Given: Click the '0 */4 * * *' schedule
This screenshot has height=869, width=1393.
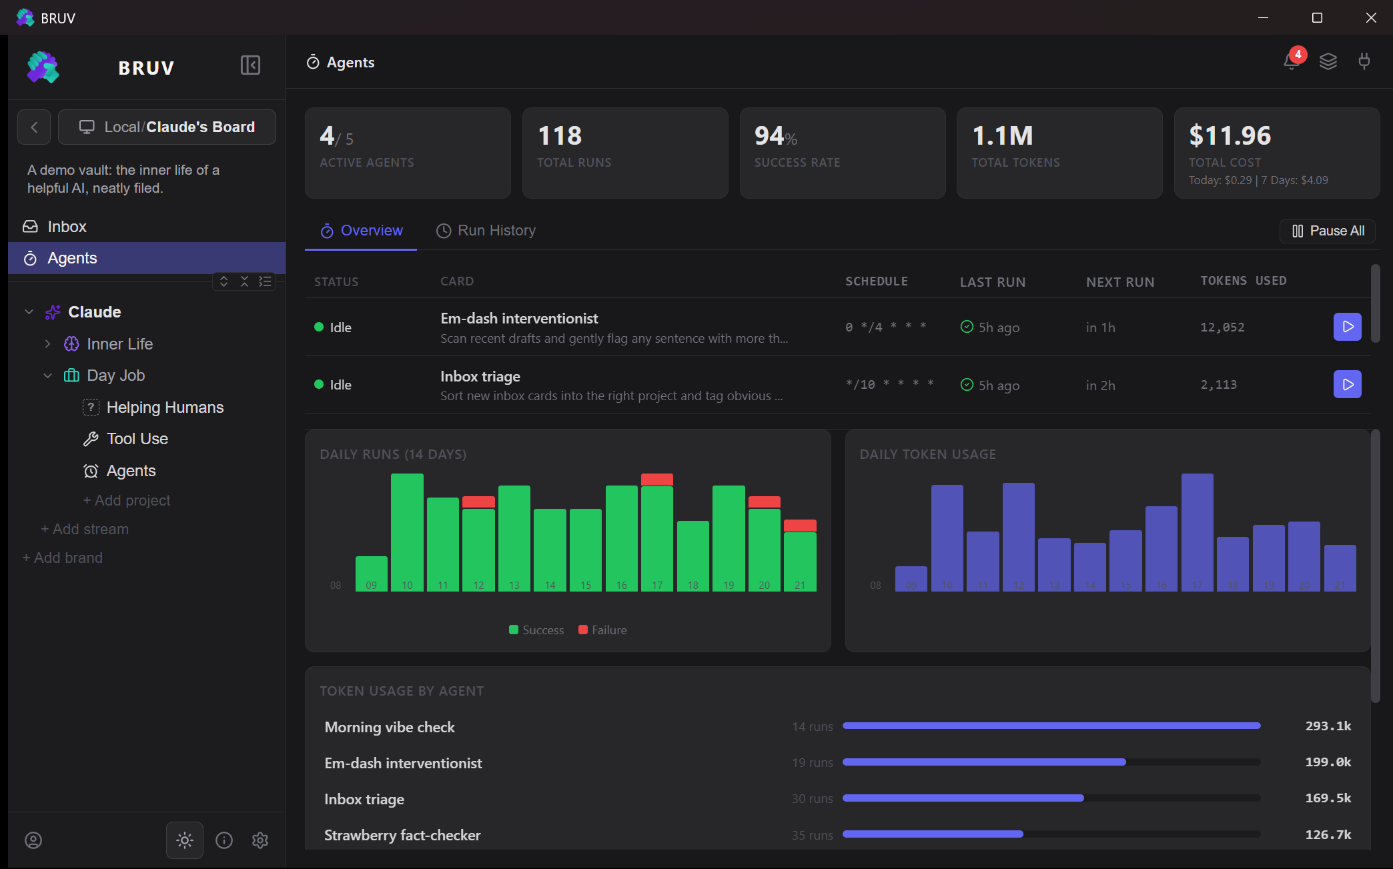Looking at the screenshot, I should point(885,327).
